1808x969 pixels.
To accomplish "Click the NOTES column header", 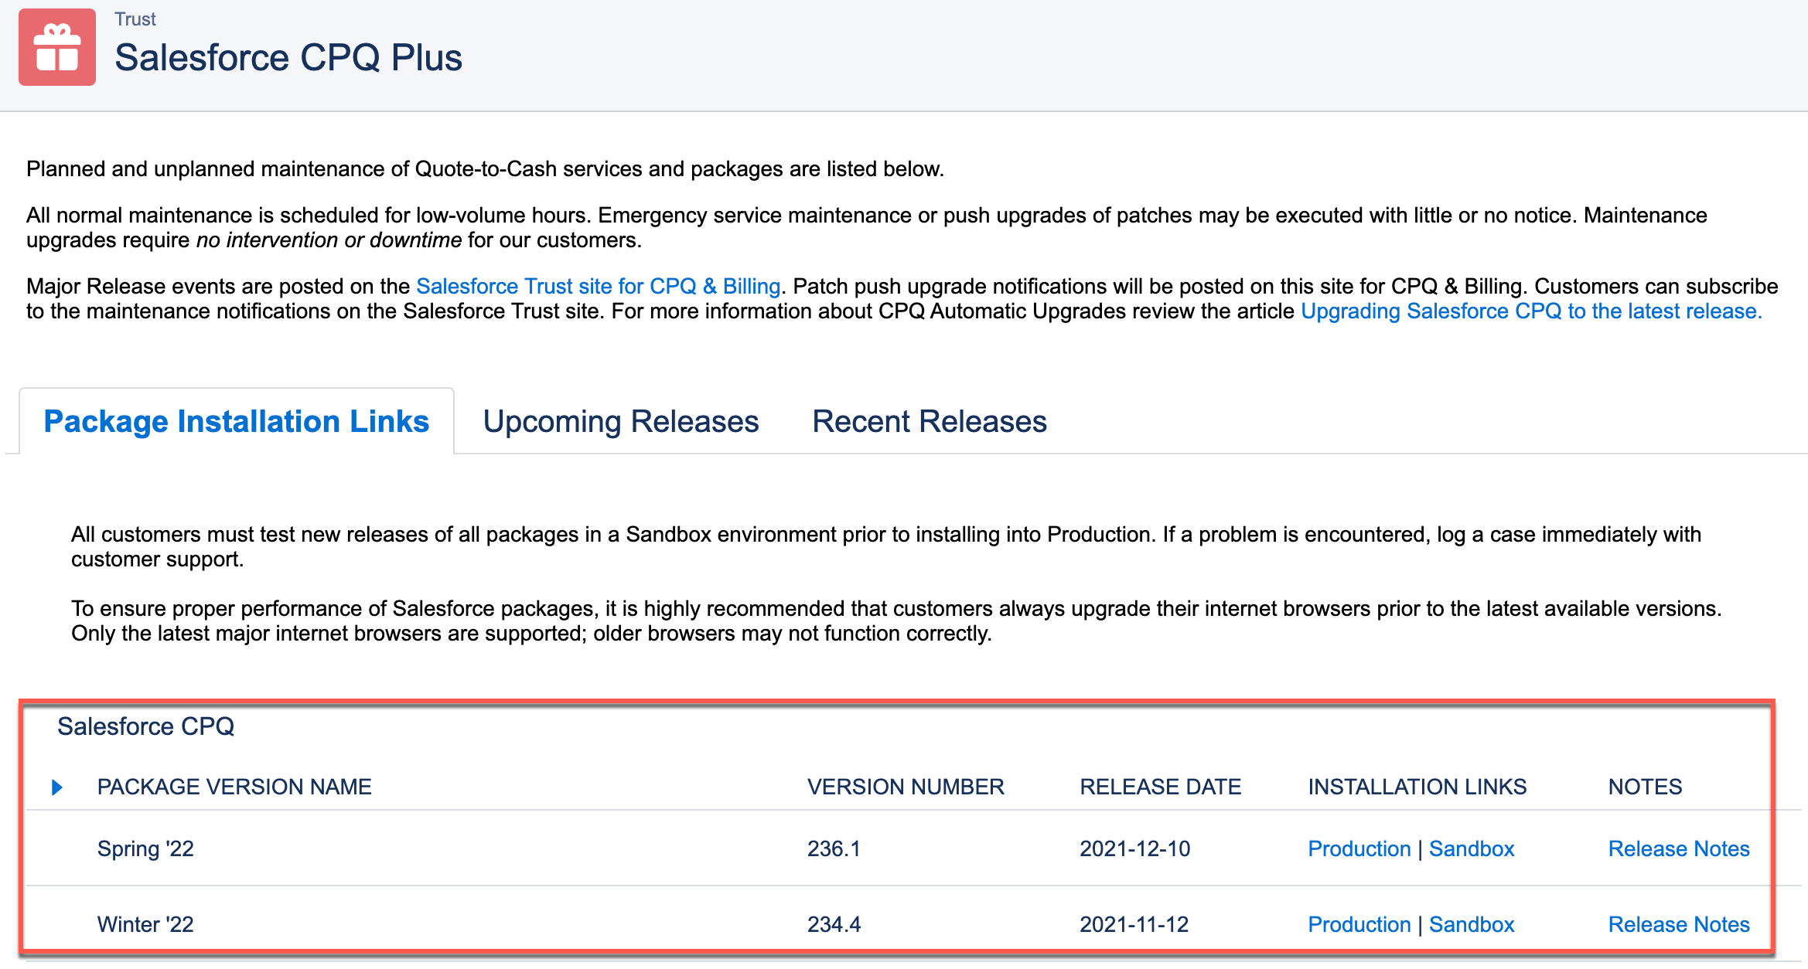I will (x=1645, y=787).
